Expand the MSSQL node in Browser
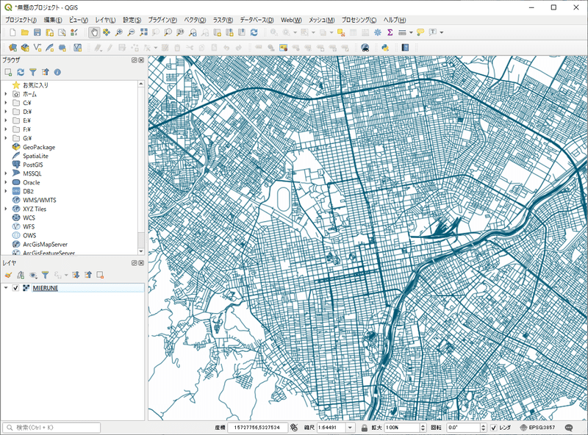Viewport: 588px width, 435px height. [6, 173]
